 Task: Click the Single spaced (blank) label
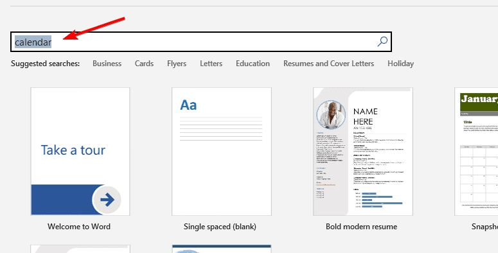point(220,227)
